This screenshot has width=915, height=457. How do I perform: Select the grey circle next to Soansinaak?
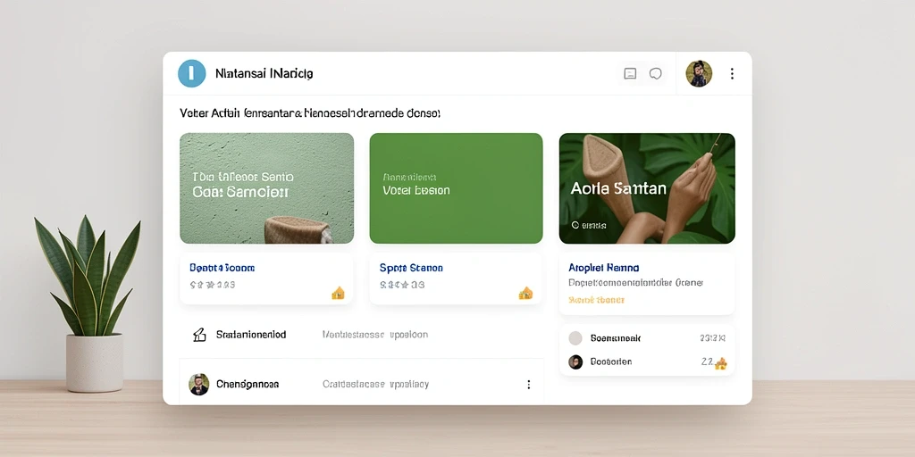pyautogui.click(x=575, y=338)
